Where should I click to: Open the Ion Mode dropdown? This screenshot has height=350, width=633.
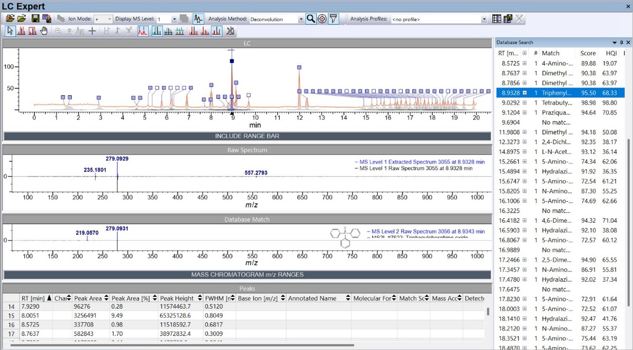(109, 19)
